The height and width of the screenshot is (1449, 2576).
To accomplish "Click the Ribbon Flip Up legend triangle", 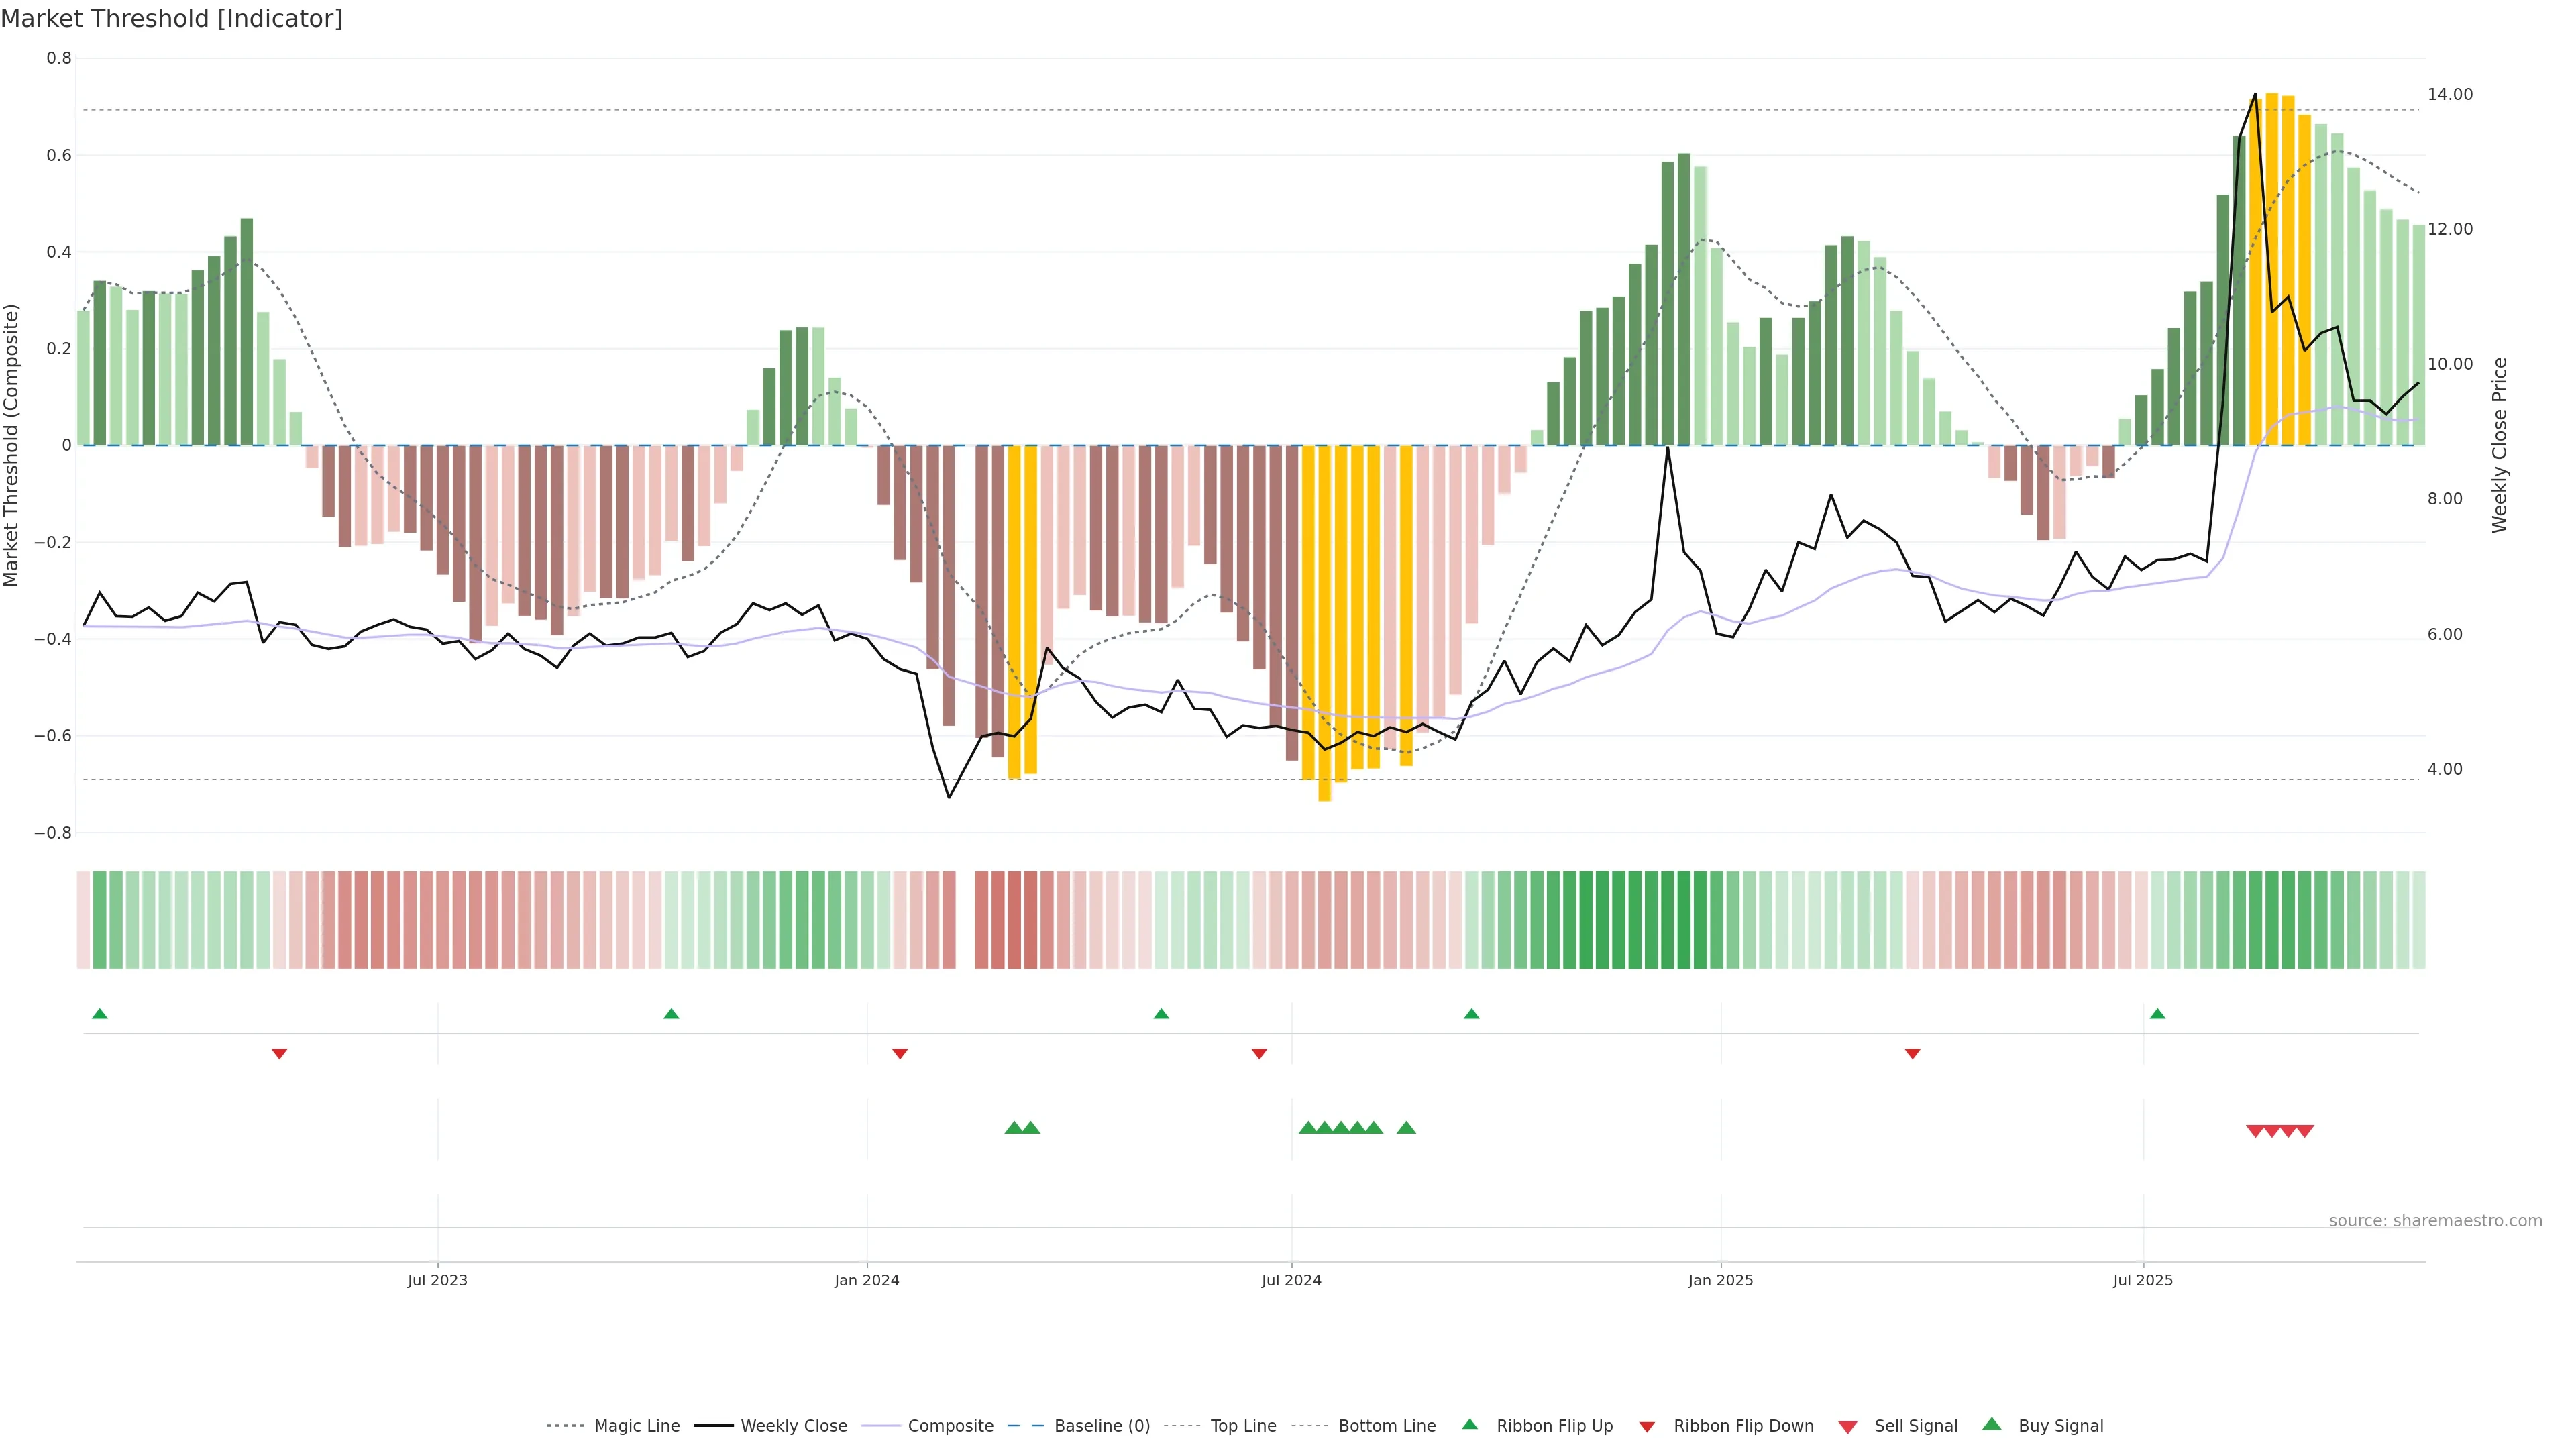I will [1469, 1424].
